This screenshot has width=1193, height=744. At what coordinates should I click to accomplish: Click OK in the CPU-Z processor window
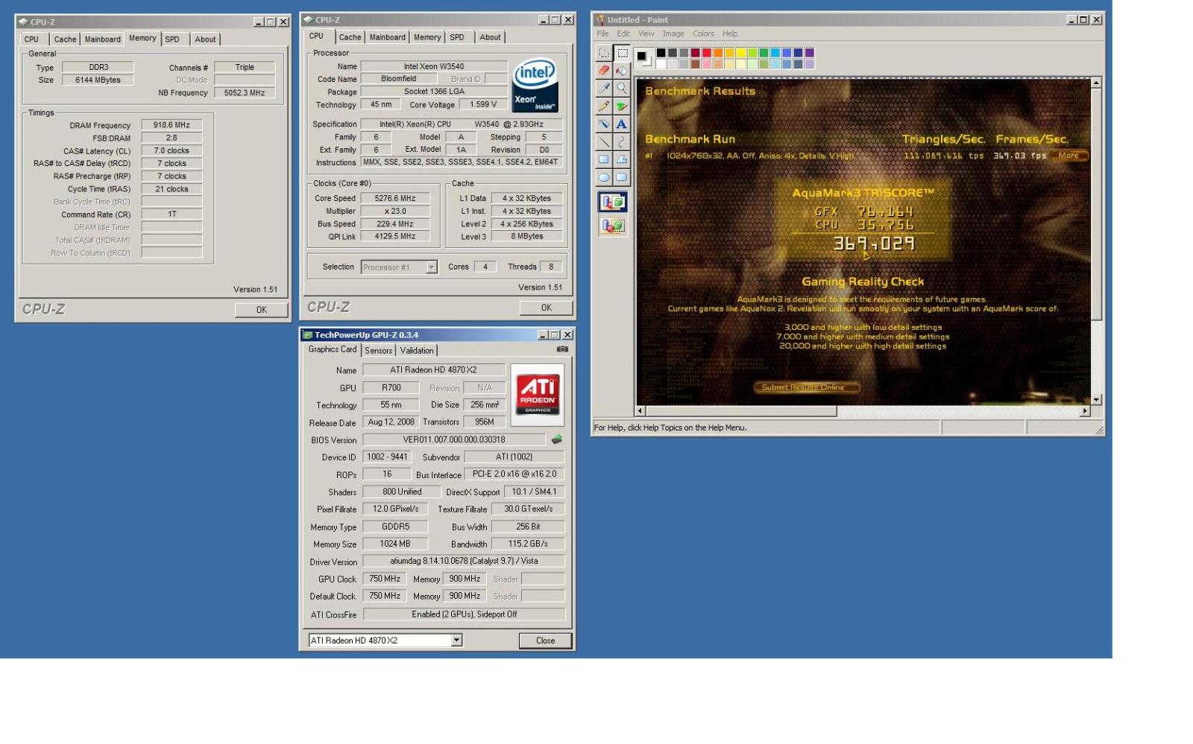click(547, 308)
